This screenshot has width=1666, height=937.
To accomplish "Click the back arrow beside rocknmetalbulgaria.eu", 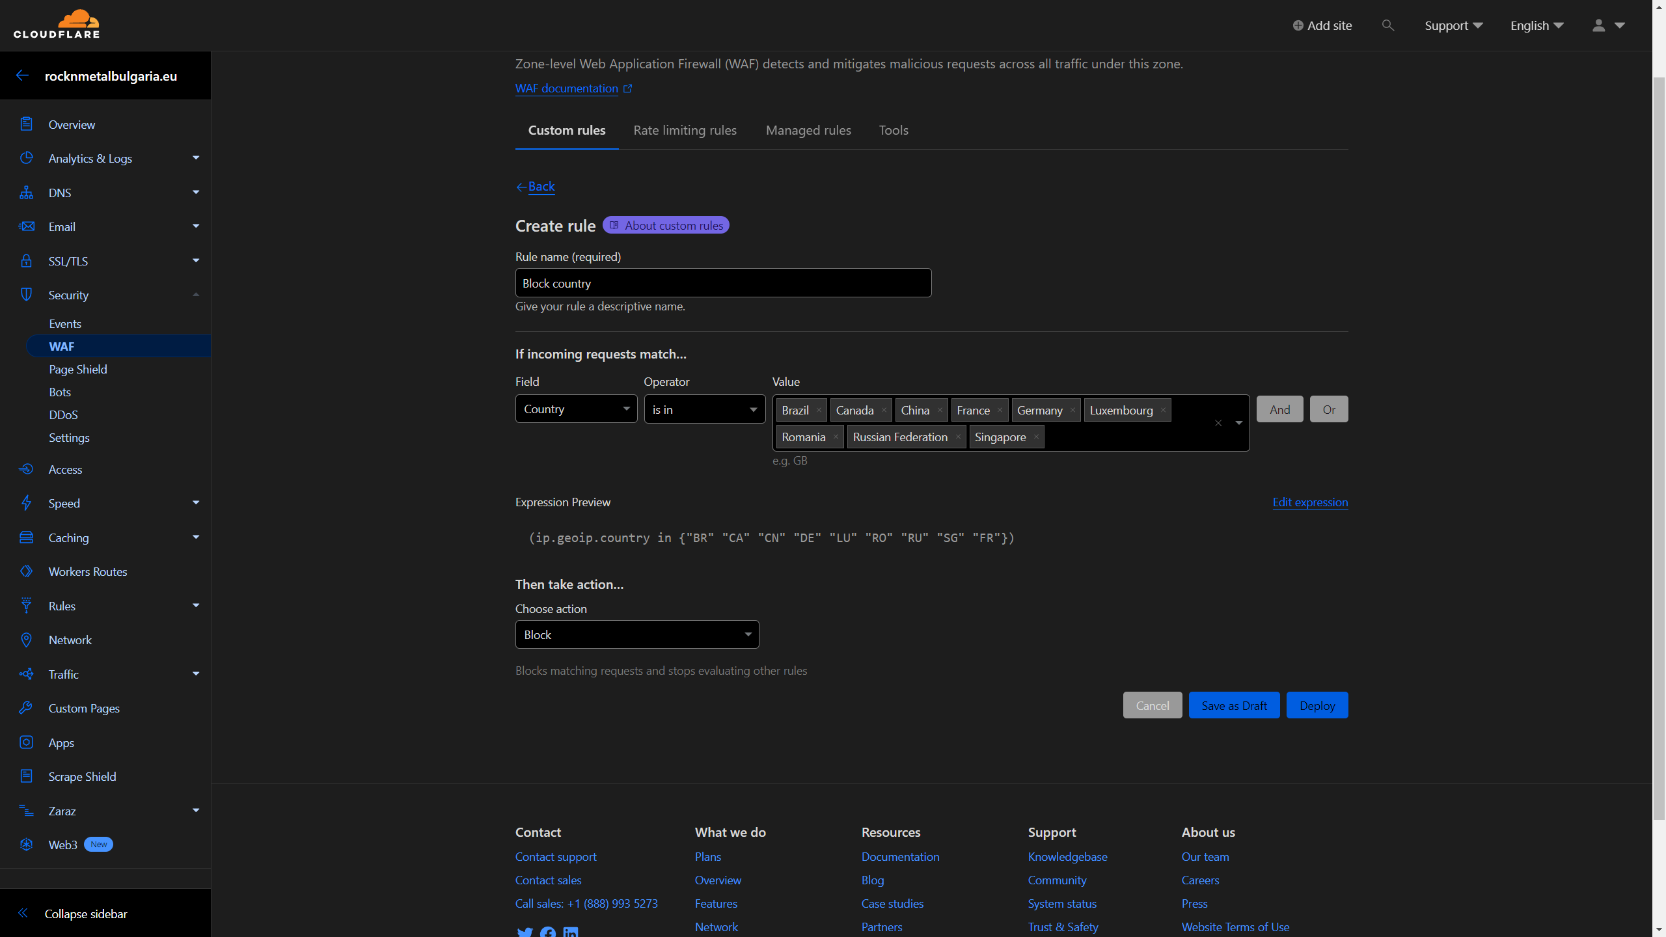I will pyautogui.click(x=22, y=75).
